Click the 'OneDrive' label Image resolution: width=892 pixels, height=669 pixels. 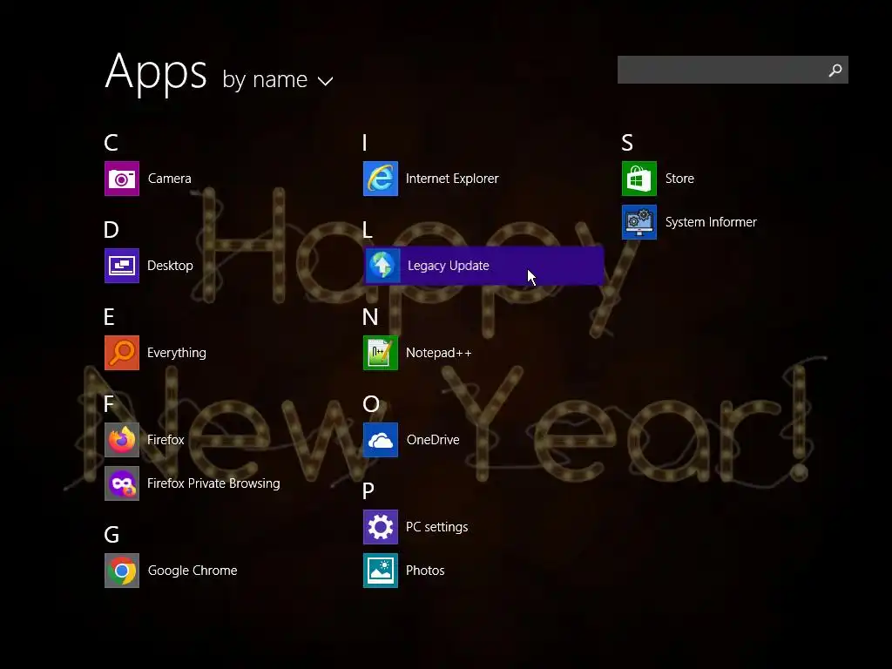pos(433,440)
